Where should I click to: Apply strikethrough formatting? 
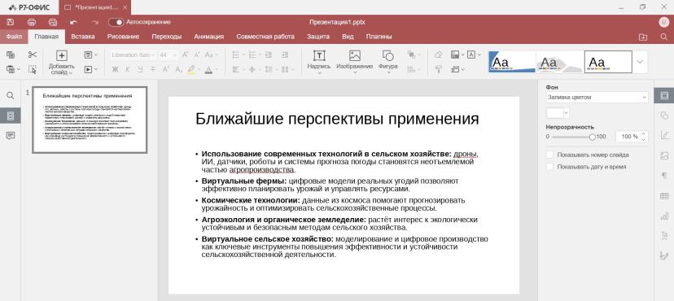[x=152, y=69]
